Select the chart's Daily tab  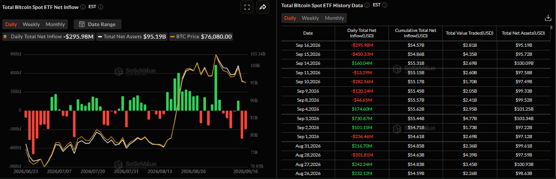click(x=11, y=24)
